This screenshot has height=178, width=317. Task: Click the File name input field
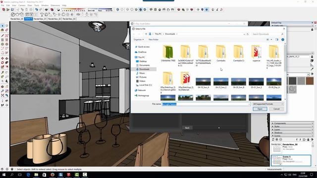pyautogui.click(x=206, y=104)
